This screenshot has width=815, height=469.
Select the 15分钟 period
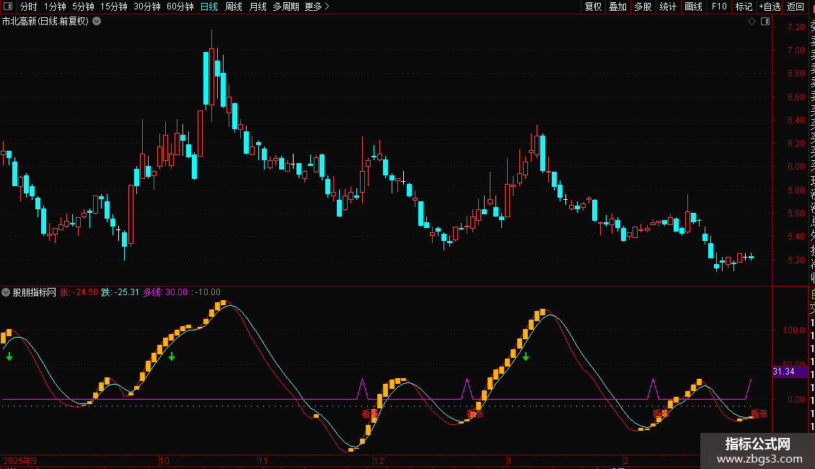(x=114, y=6)
